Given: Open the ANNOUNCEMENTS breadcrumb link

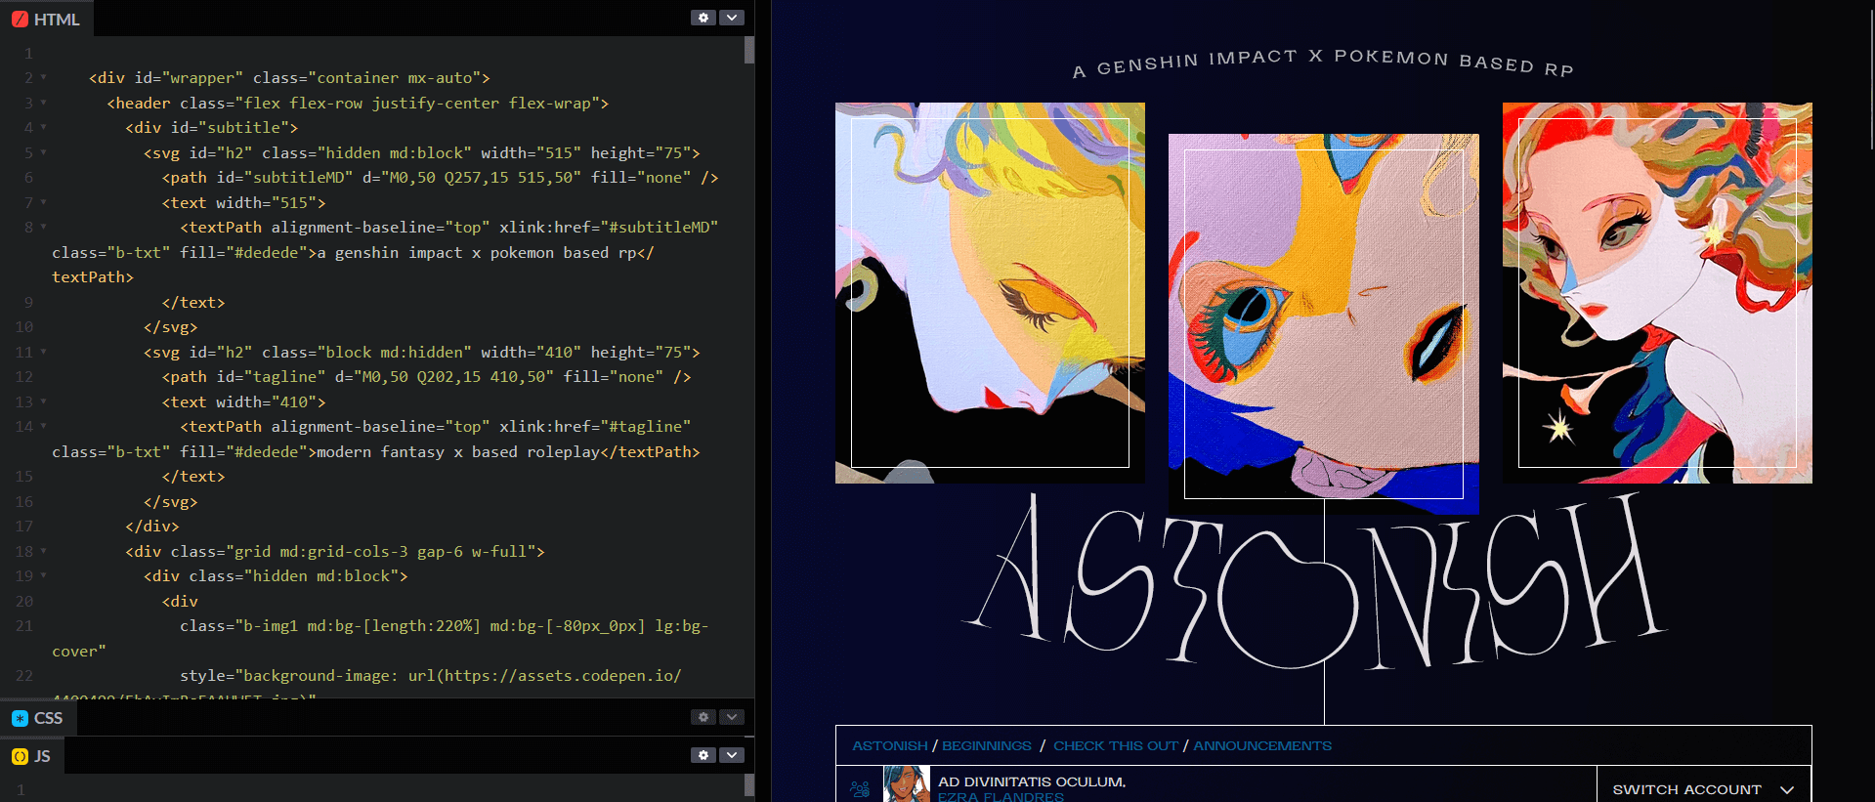Looking at the screenshot, I should click(1262, 745).
